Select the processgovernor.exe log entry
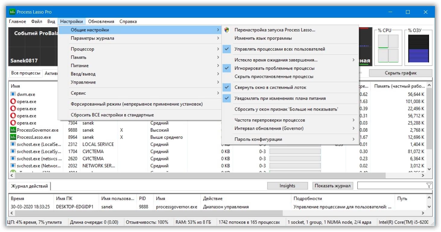 (176, 207)
